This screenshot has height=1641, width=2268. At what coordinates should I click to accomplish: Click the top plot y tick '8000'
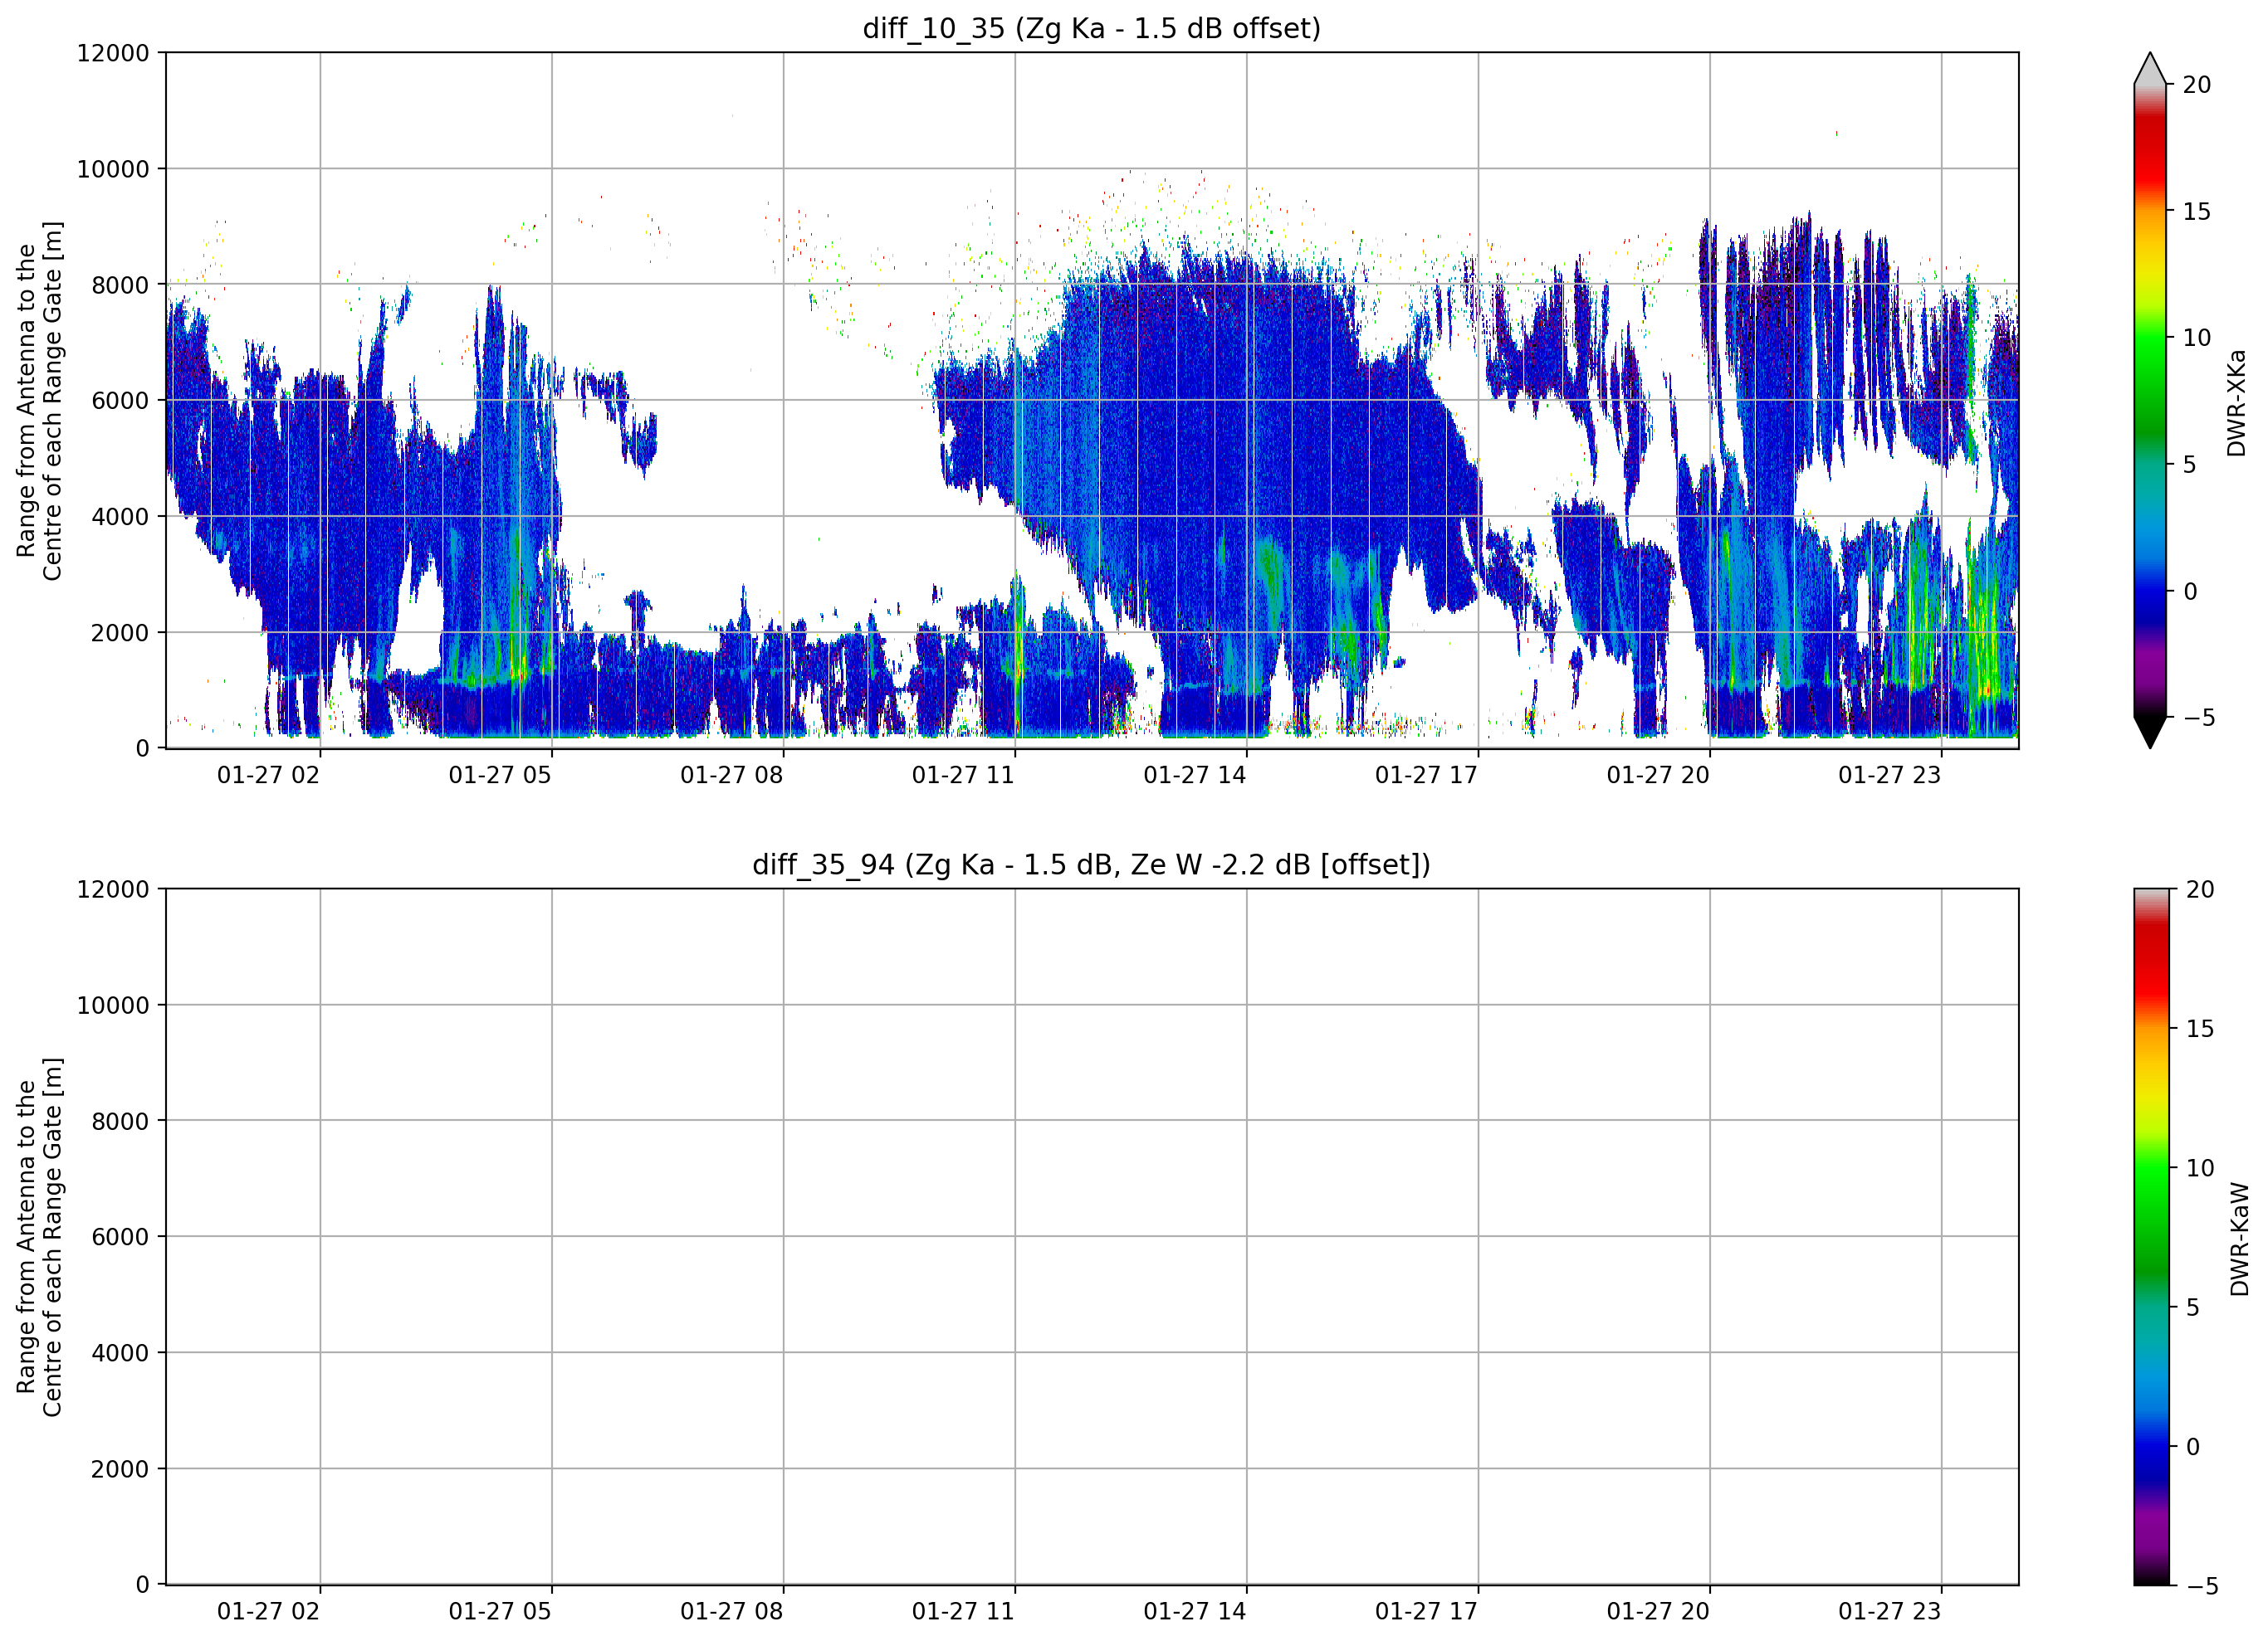(x=120, y=285)
